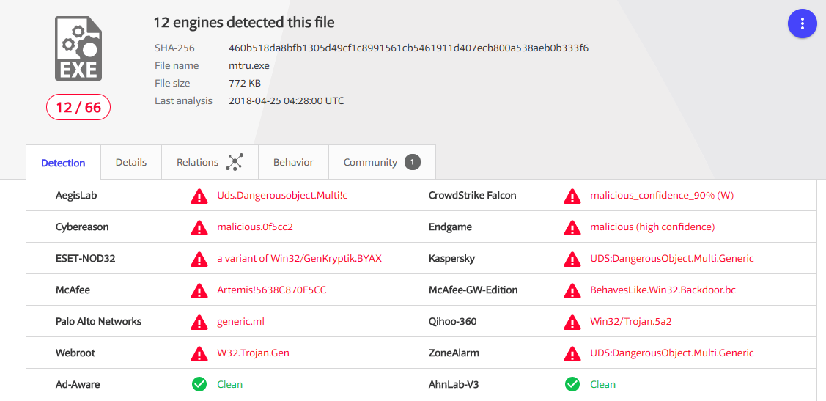Click W32.Trojan.Gen detection result

[254, 353]
